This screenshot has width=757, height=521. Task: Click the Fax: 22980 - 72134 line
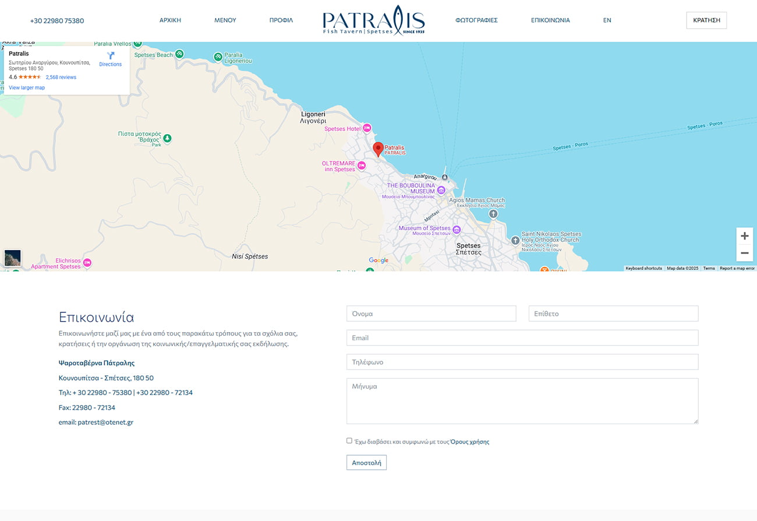click(x=87, y=408)
